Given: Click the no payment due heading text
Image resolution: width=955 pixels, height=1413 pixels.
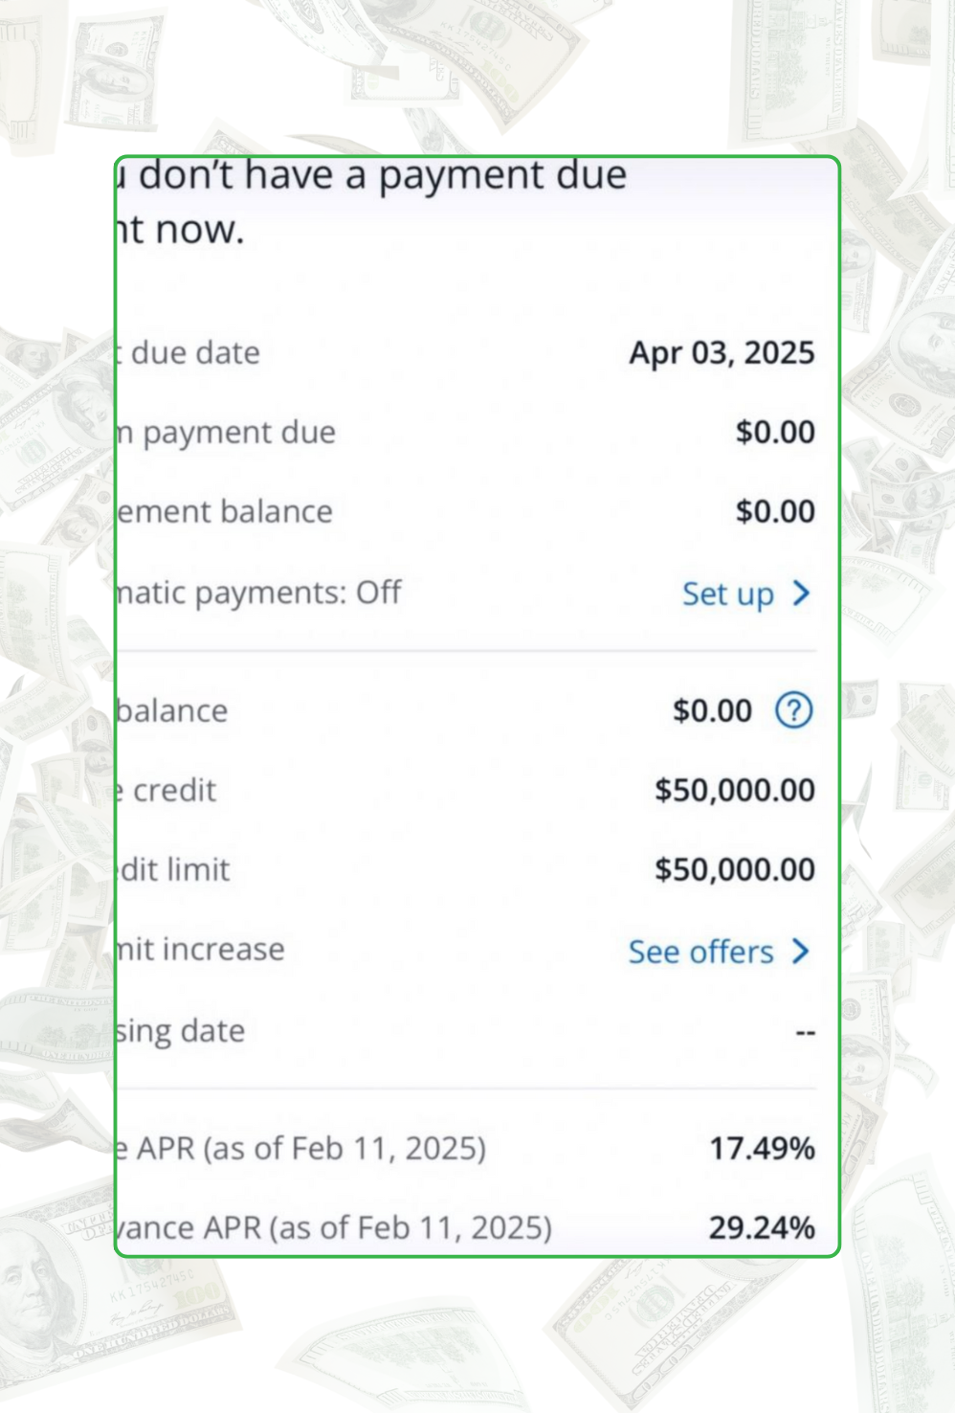Looking at the screenshot, I should pos(373,201).
